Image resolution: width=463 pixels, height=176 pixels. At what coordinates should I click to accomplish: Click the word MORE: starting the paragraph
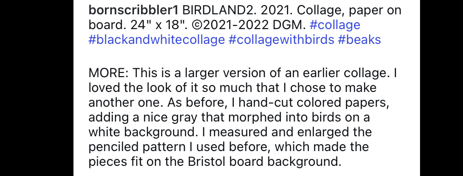(x=109, y=73)
